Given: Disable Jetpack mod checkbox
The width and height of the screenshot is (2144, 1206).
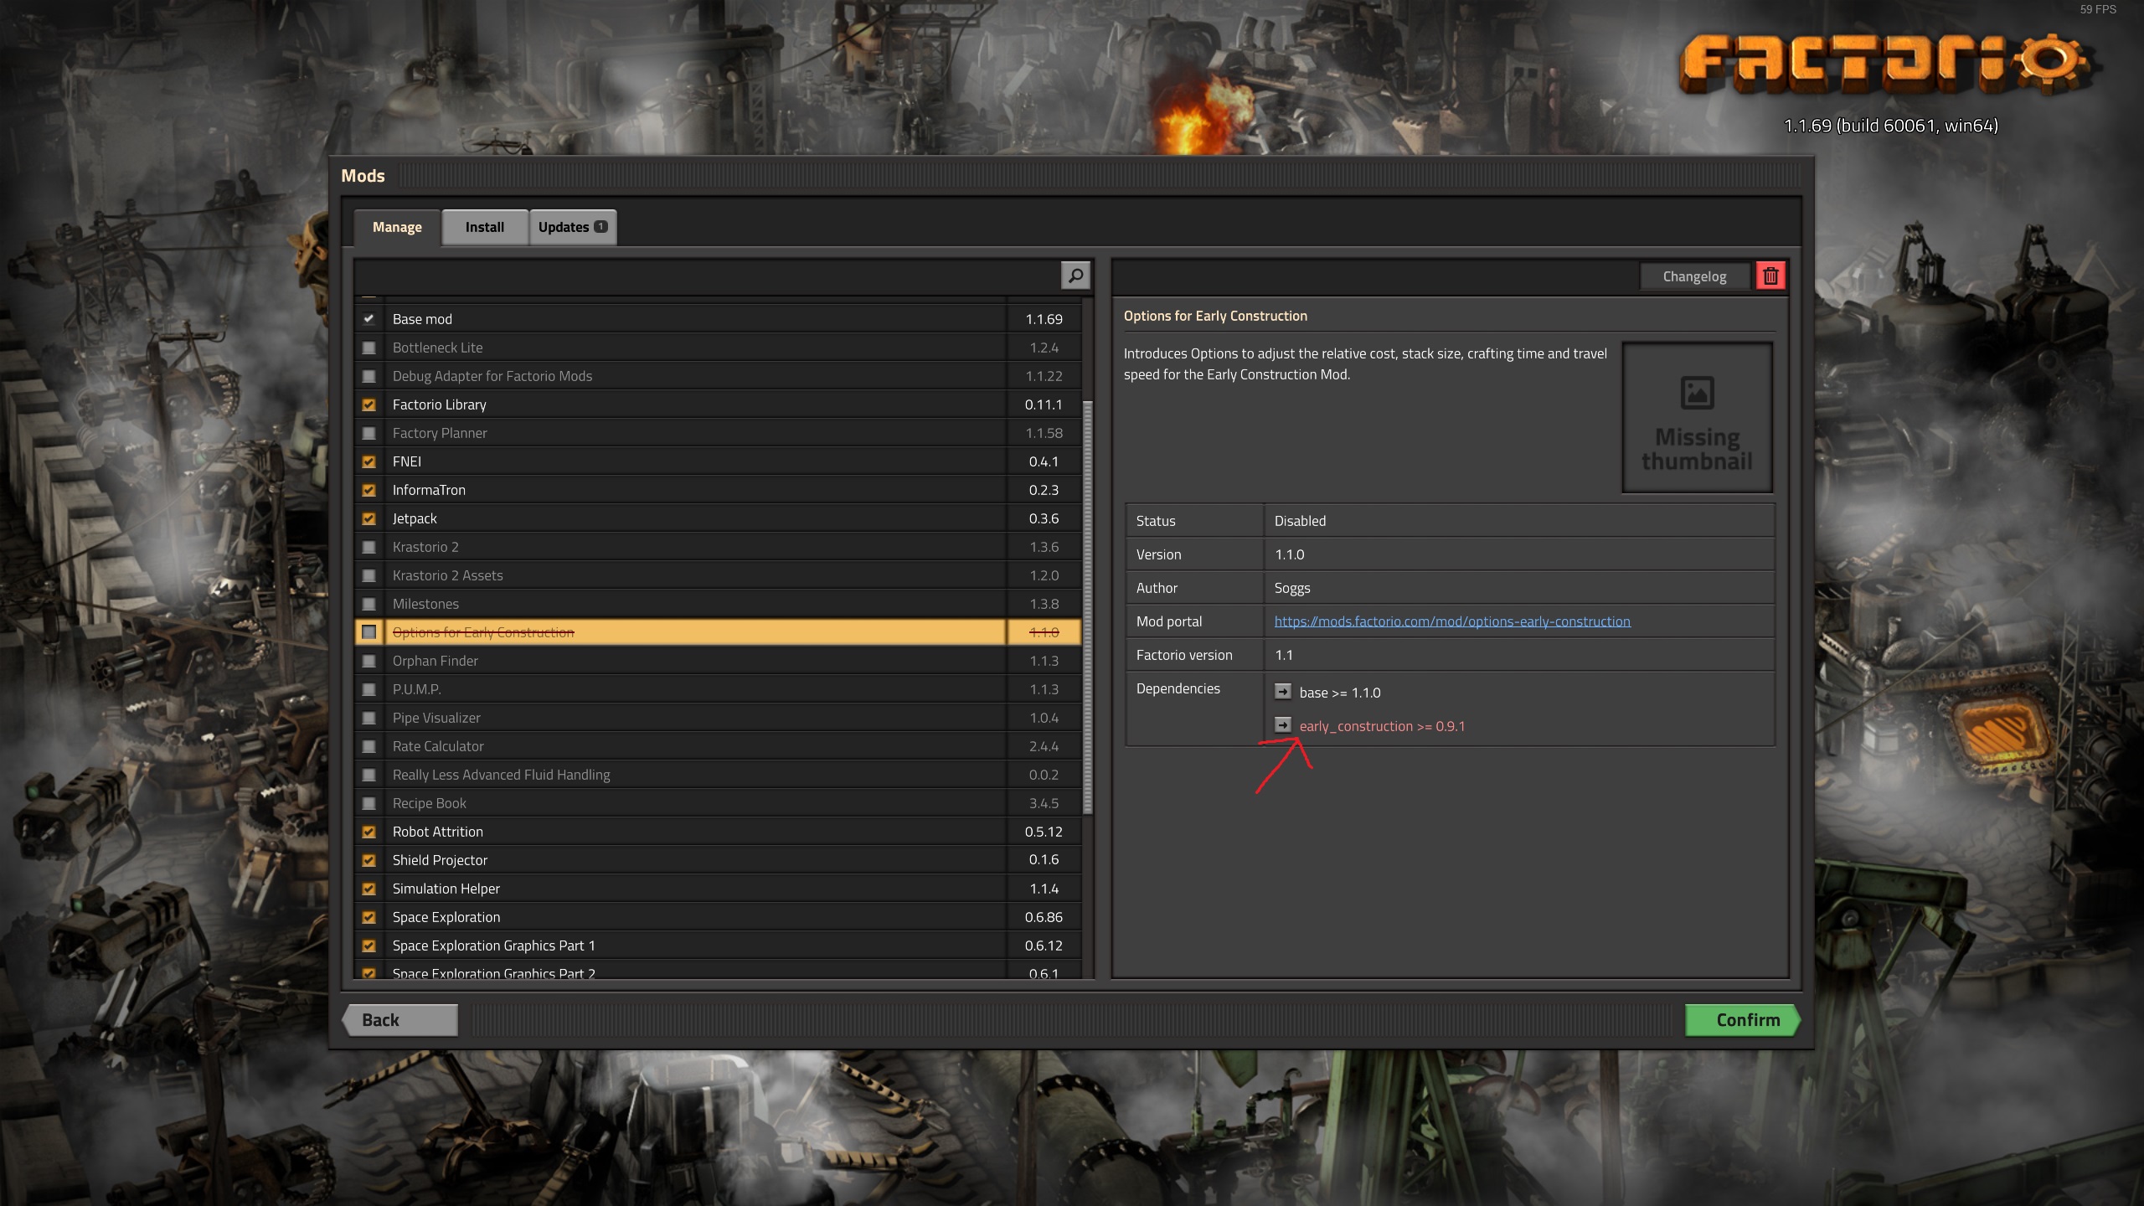Looking at the screenshot, I should click(368, 518).
